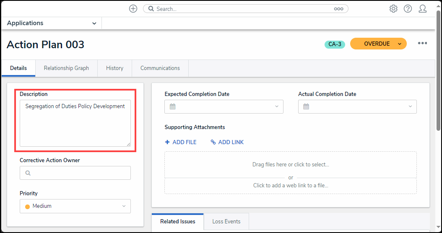Switch to the Relationship Graph tab
Screen dimensions: 442x233
[66, 68]
